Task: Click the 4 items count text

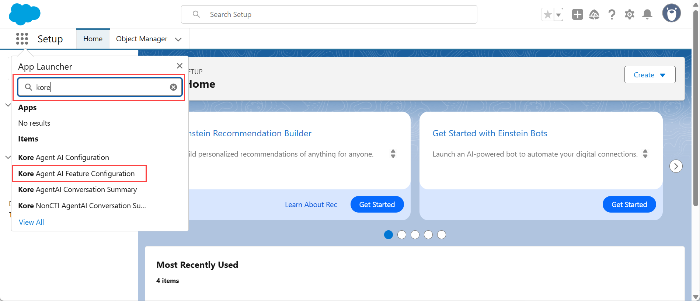Action: 168,281
